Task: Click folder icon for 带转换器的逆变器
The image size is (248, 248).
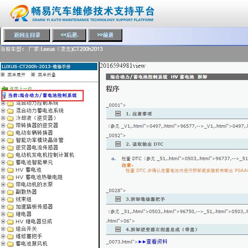Action: (x=10, y=126)
